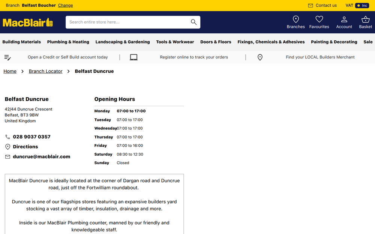This screenshot has height=234, width=375.
Task: Open Account person icon
Action: tap(344, 19)
